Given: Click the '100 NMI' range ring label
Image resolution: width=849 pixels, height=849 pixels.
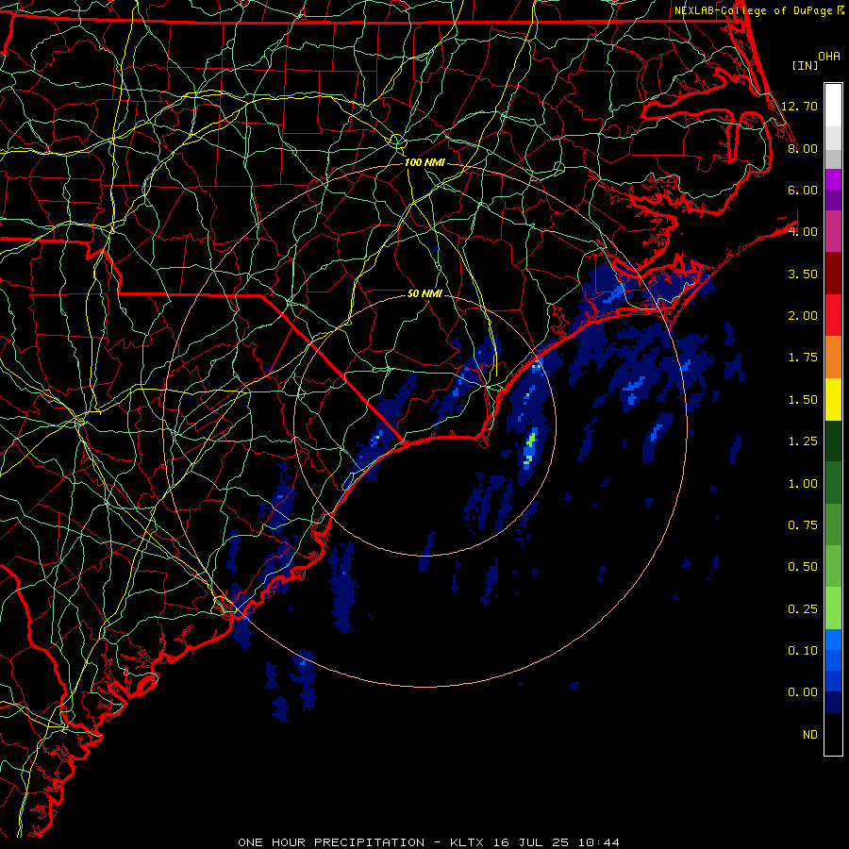Looking at the screenshot, I should 424,162.
